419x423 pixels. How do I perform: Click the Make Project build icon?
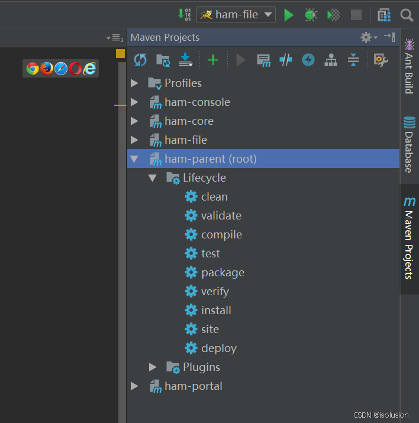point(185,15)
